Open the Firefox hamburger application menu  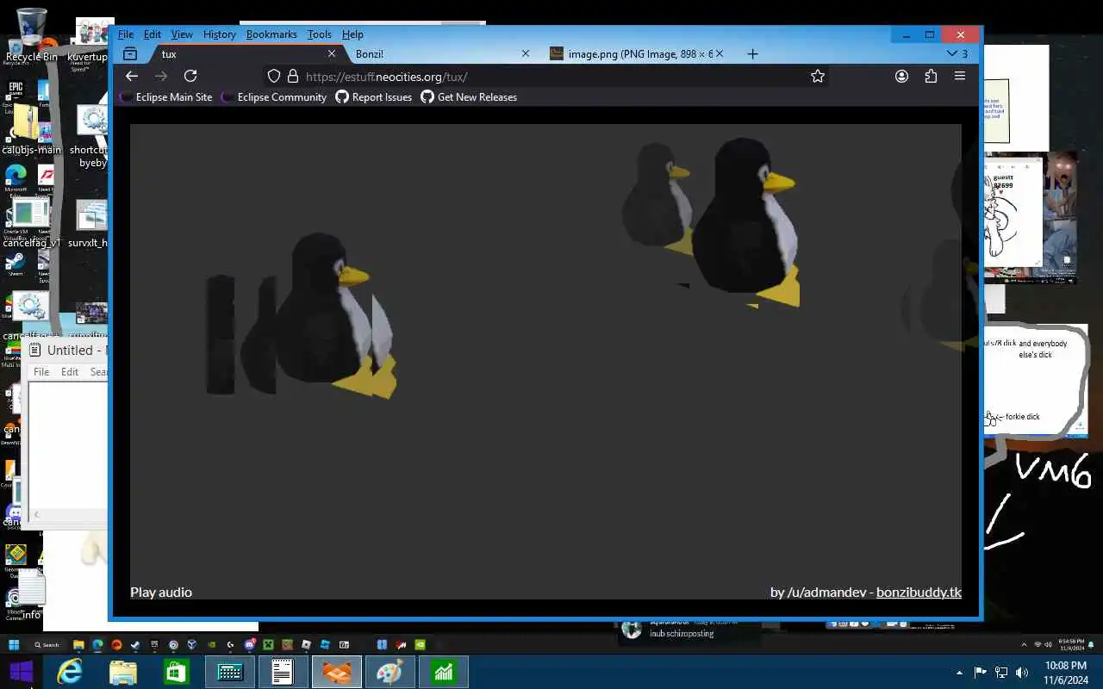[959, 76]
